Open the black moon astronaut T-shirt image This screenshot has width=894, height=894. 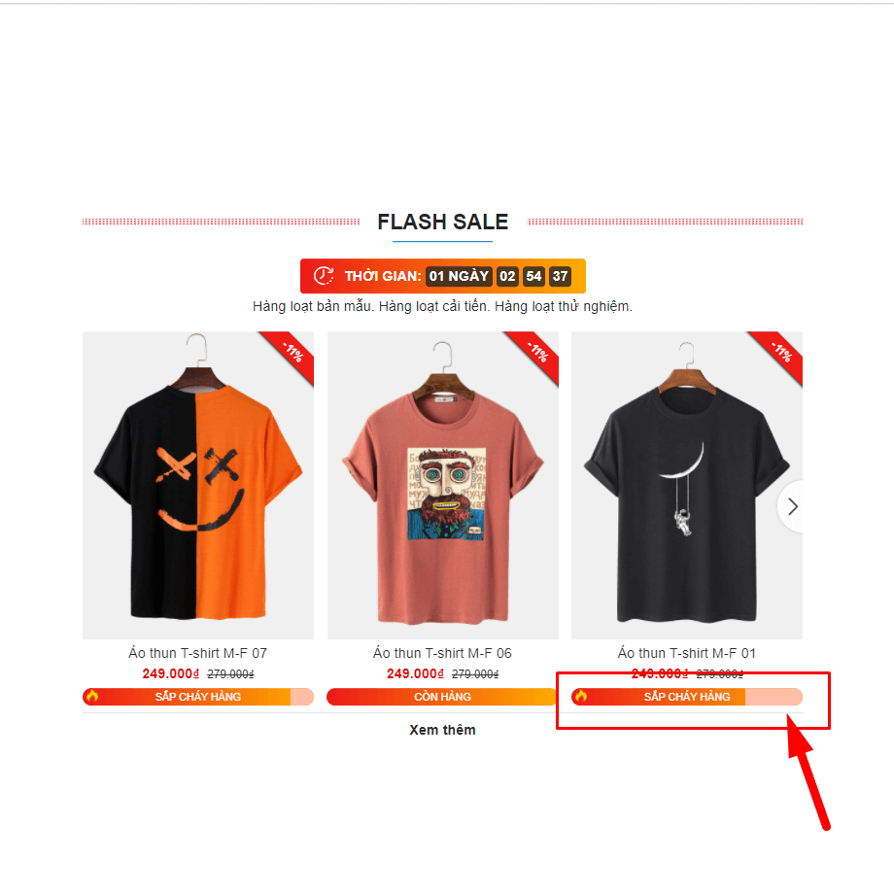click(x=686, y=485)
